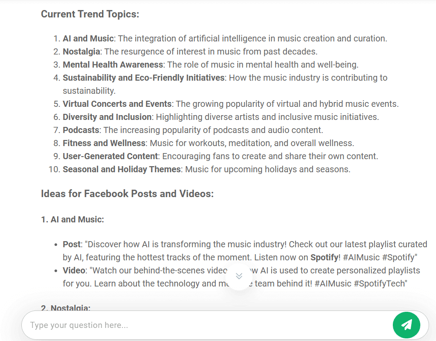Click the bold 'Spotify' word in the post
This screenshot has width=436, height=341.
coord(324,257)
